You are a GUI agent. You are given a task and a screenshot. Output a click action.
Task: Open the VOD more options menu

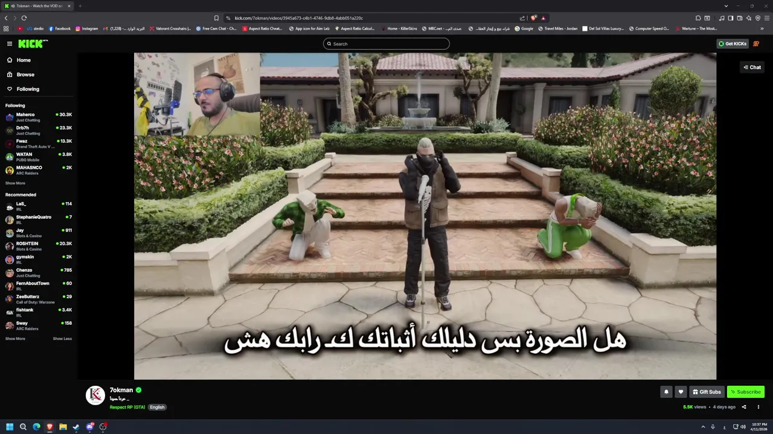point(759,407)
